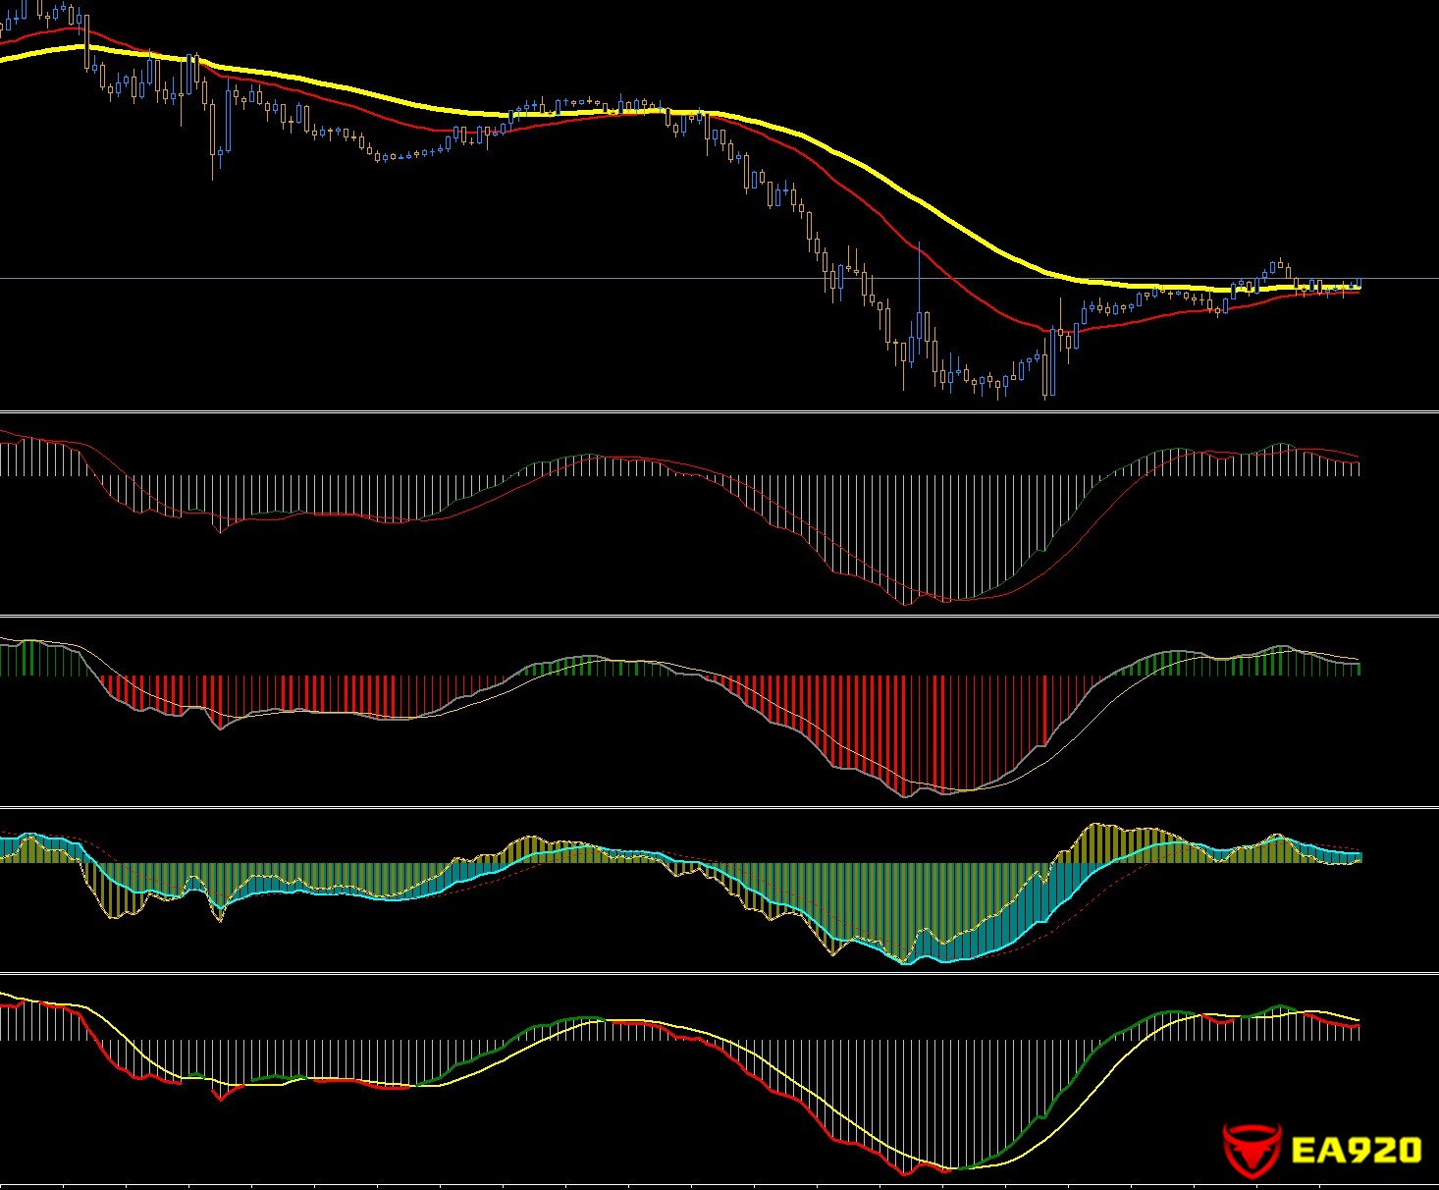Click the yellow EA920 watermark text
Viewport: 1439px width, 1190px height.
(1357, 1150)
